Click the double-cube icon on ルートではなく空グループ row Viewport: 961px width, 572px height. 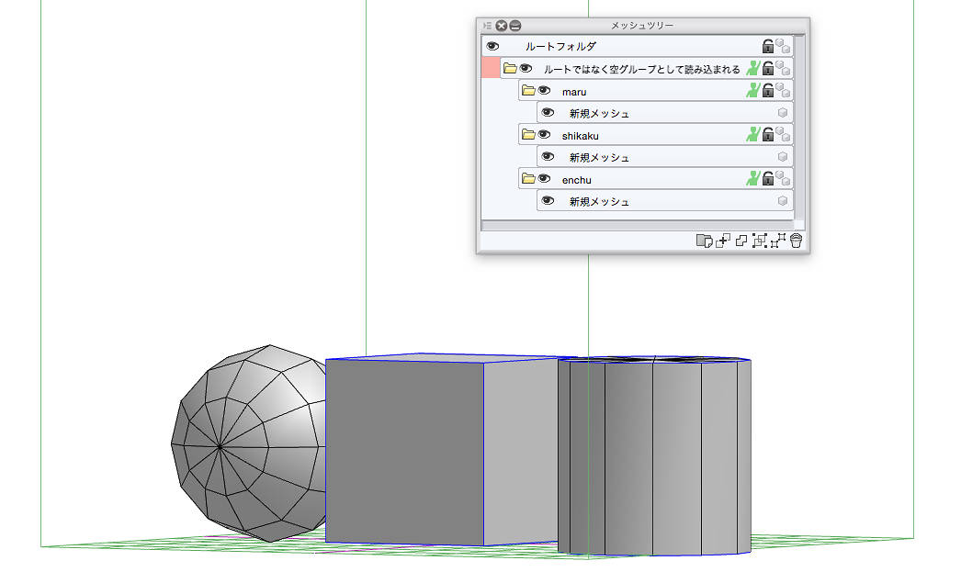783,68
